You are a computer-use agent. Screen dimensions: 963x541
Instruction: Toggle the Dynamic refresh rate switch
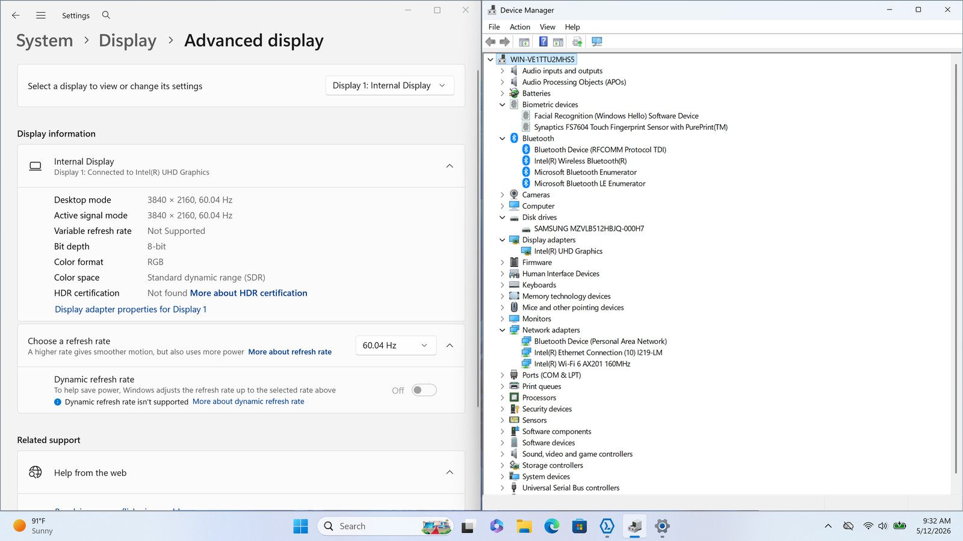coord(424,390)
